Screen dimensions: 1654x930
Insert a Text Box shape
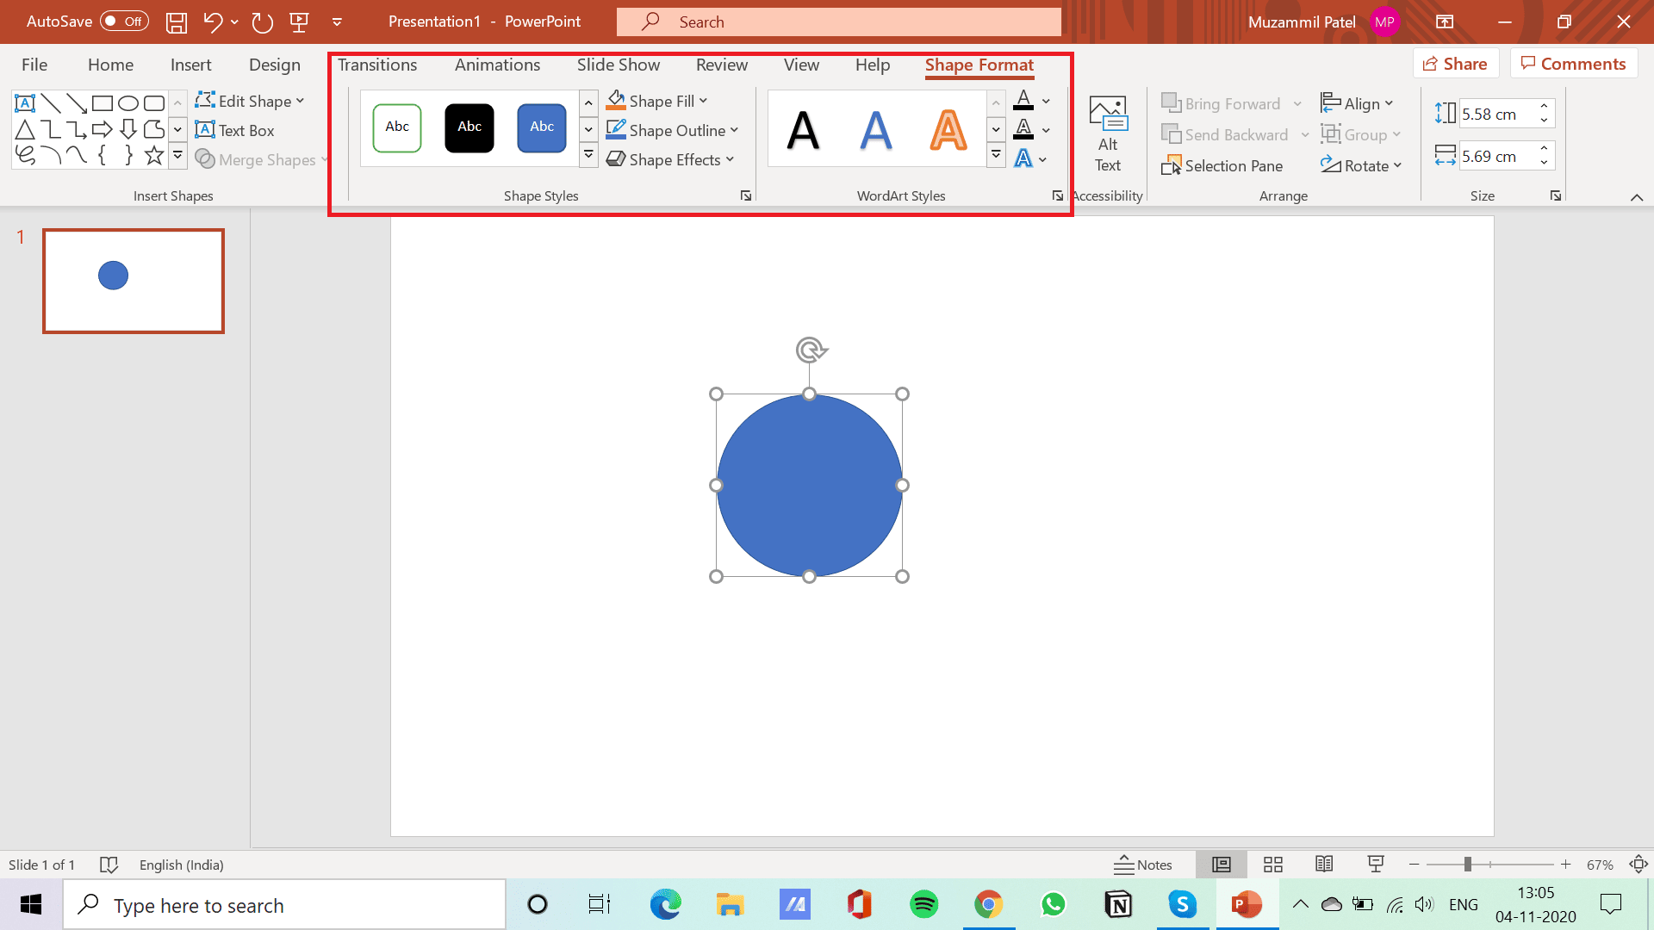235,130
